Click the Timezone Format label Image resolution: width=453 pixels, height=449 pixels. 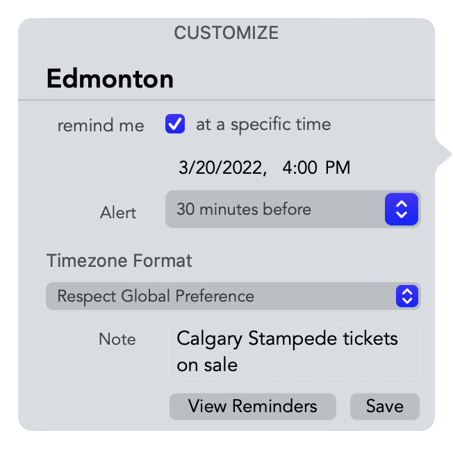tap(119, 261)
